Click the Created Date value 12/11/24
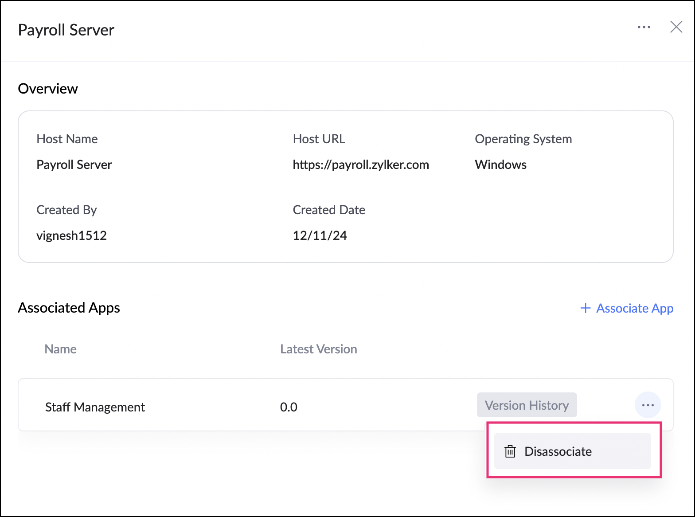 point(320,235)
